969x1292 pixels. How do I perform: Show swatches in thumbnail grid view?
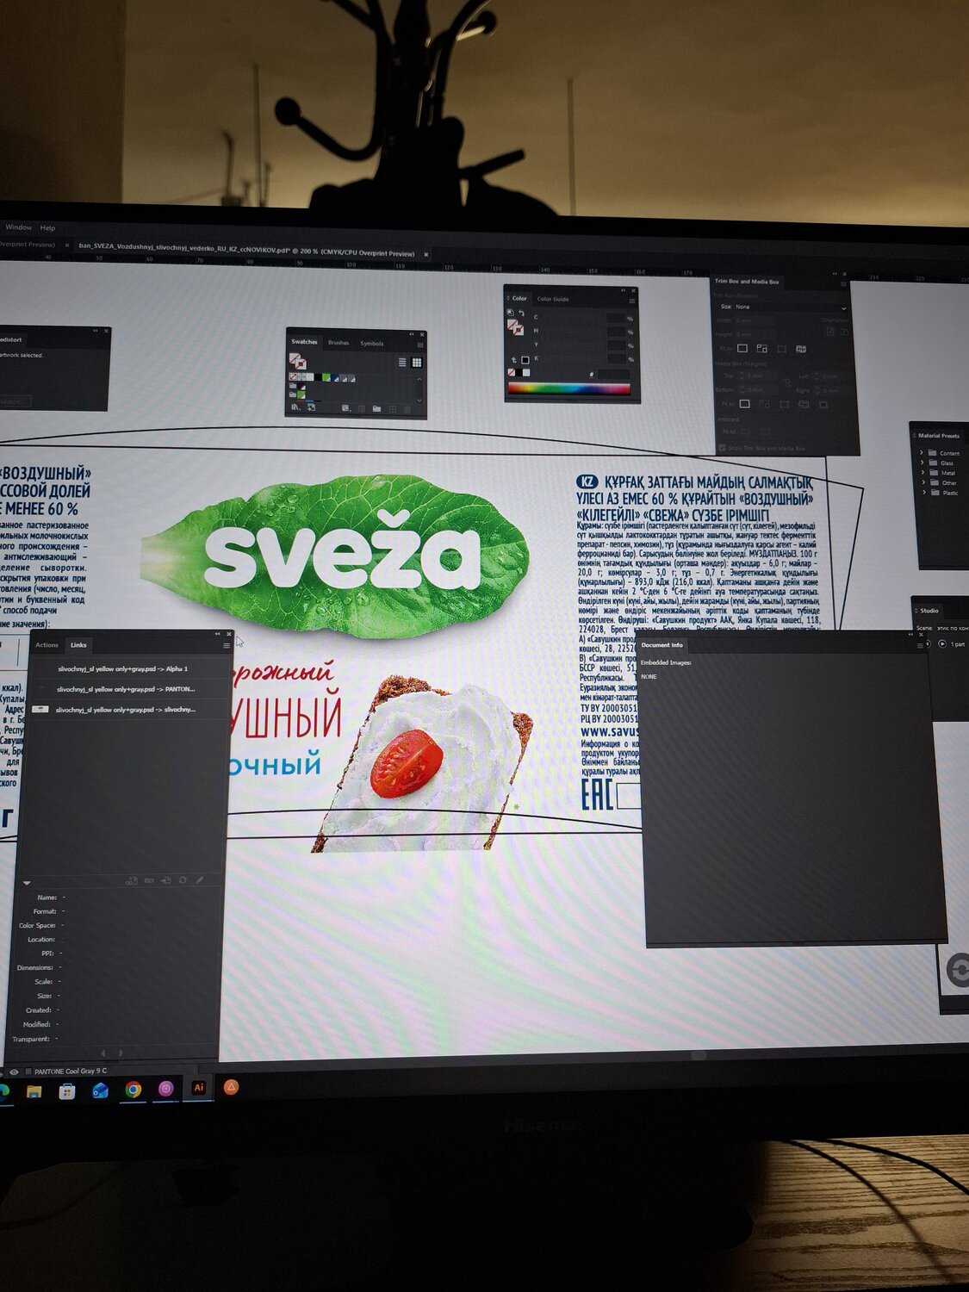tap(416, 363)
